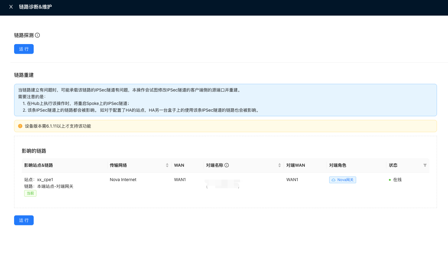Click the warning icon in version notice
This screenshot has height=264, width=448.
[20, 126]
